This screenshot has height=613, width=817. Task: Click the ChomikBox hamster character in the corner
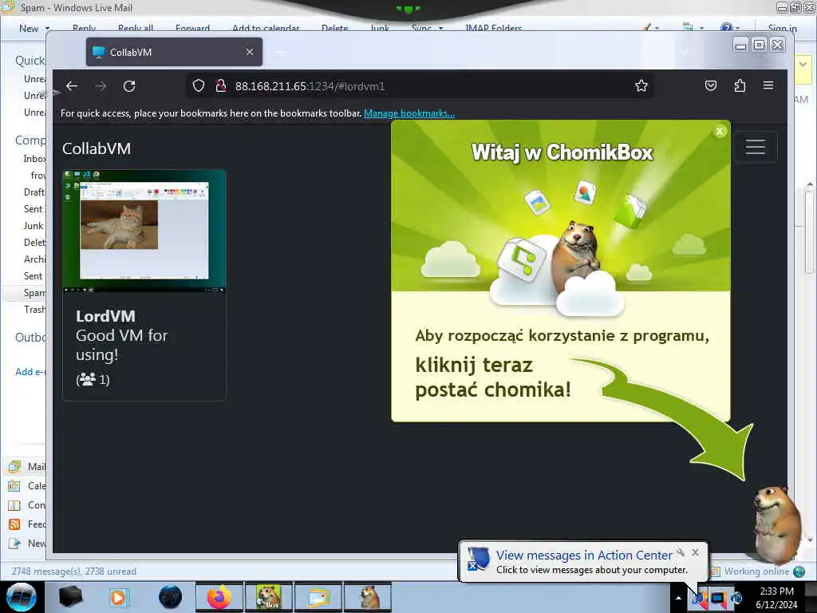(x=776, y=524)
